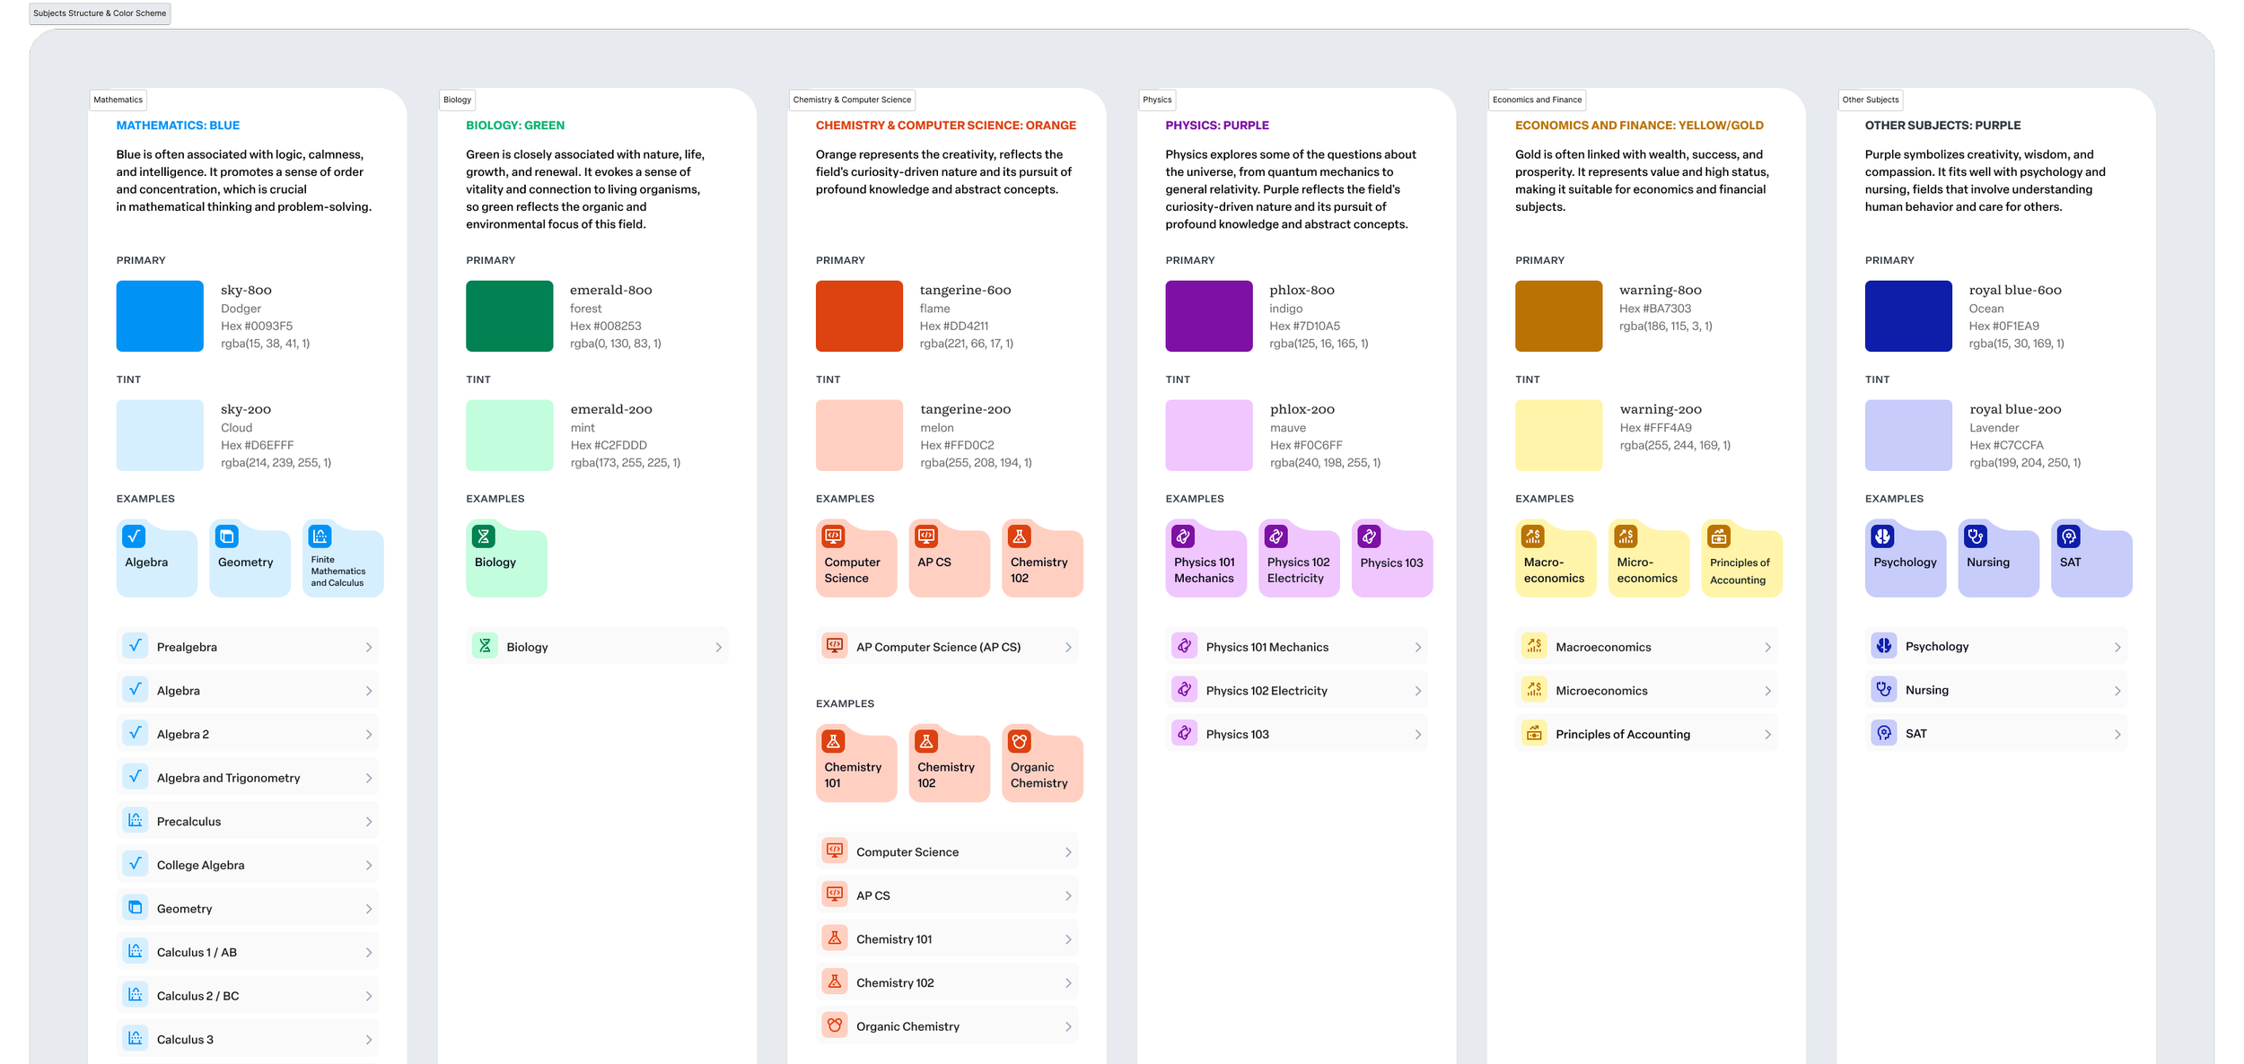Image resolution: width=2244 pixels, height=1064 pixels.
Task: Open the Organic Chemistry row chevron
Action: [1068, 1026]
